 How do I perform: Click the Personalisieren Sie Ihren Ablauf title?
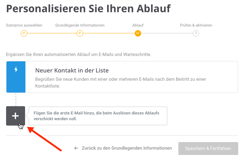coord(88,9)
